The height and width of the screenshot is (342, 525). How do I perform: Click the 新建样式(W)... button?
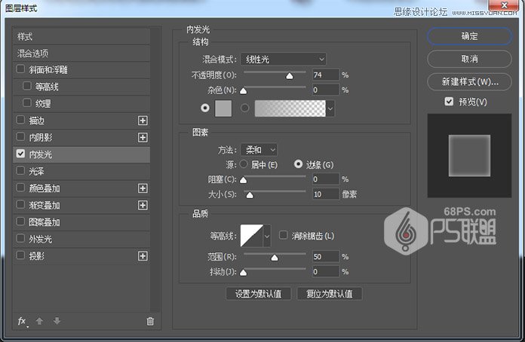click(469, 82)
